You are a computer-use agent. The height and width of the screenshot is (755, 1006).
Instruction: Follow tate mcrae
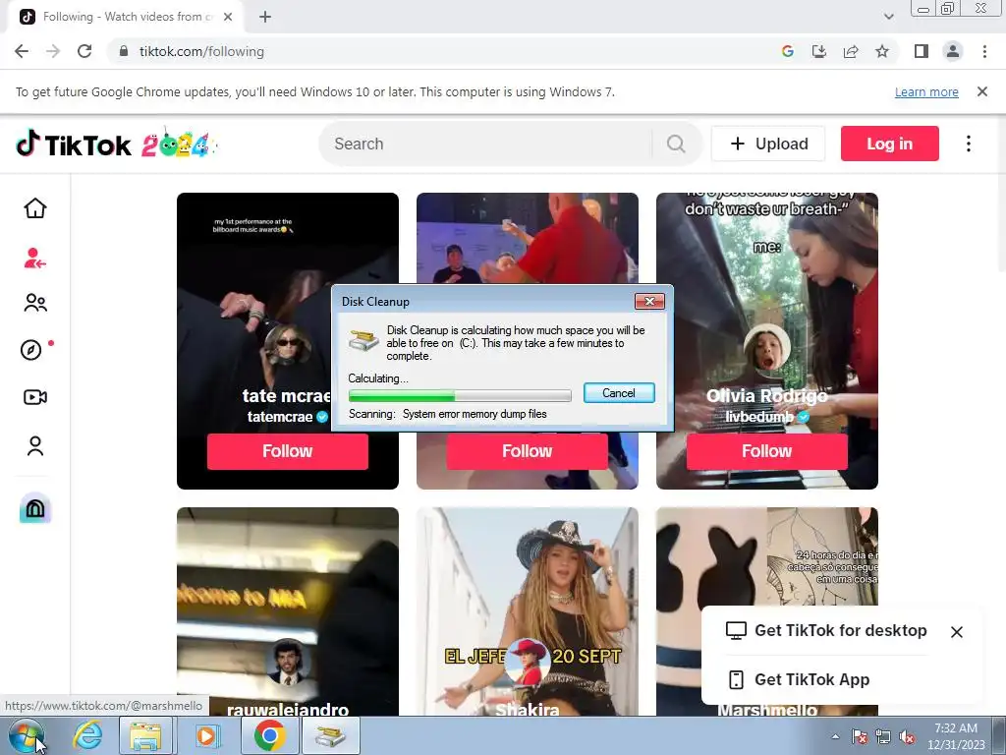tap(288, 450)
